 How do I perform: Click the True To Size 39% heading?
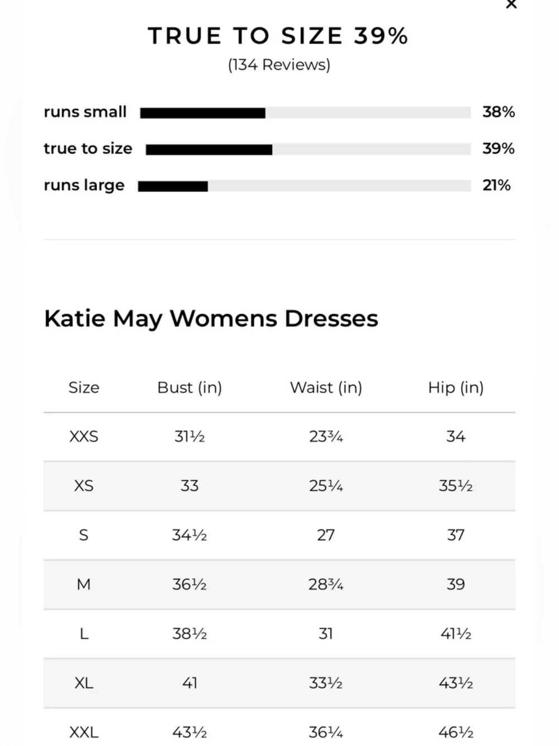pyautogui.click(x=278, y=36)
